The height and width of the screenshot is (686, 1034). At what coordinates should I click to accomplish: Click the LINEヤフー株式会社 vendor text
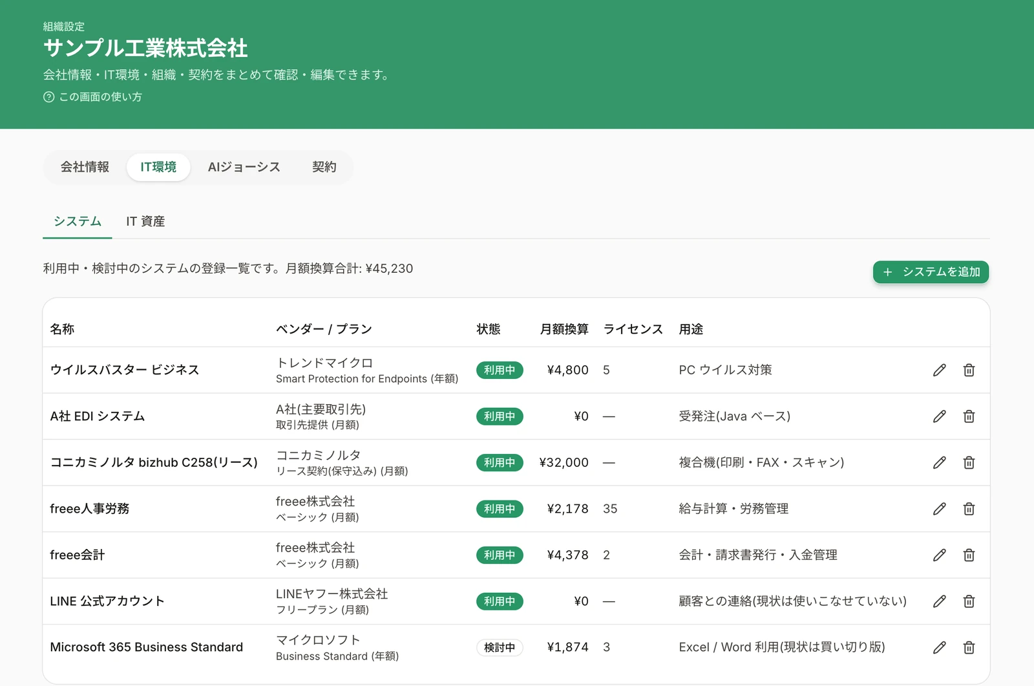[332, 594]
